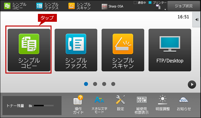Click the Bk toner level bar
201x118 pixels.
(x=44, y=106)
